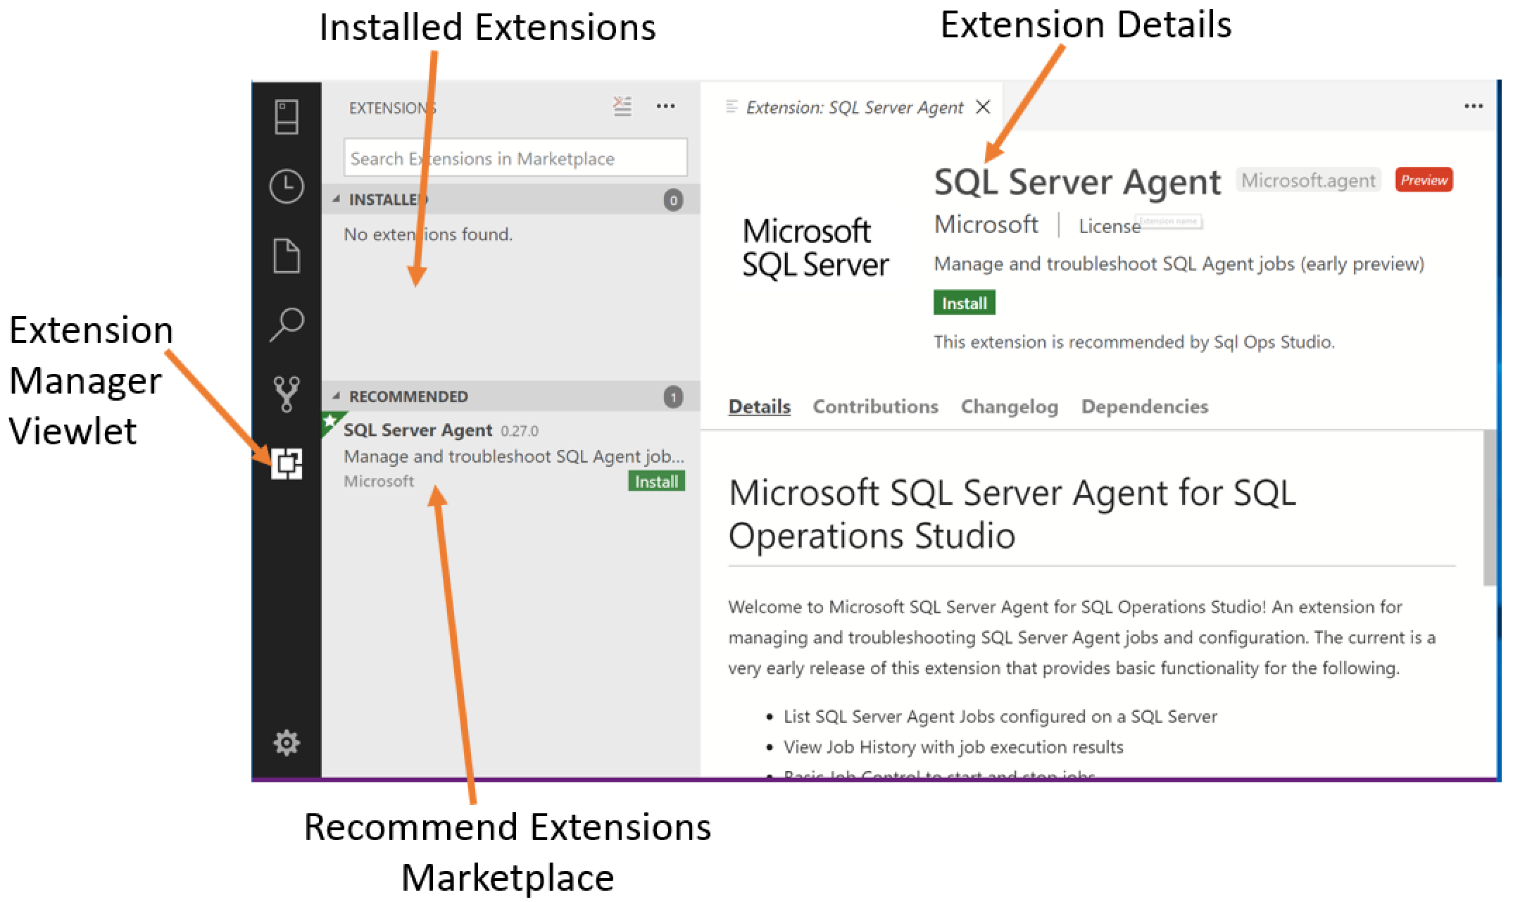This screenshot has width=1513, height=902.
Task: Switch to the Contributions tab
Action: tap(875, 406)
